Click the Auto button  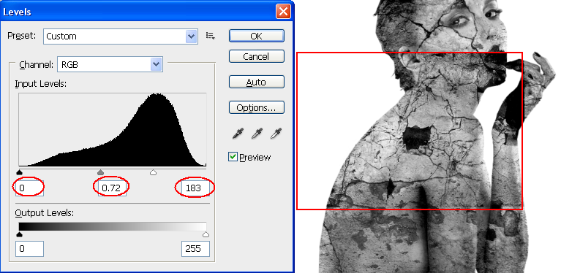(257, 82)
